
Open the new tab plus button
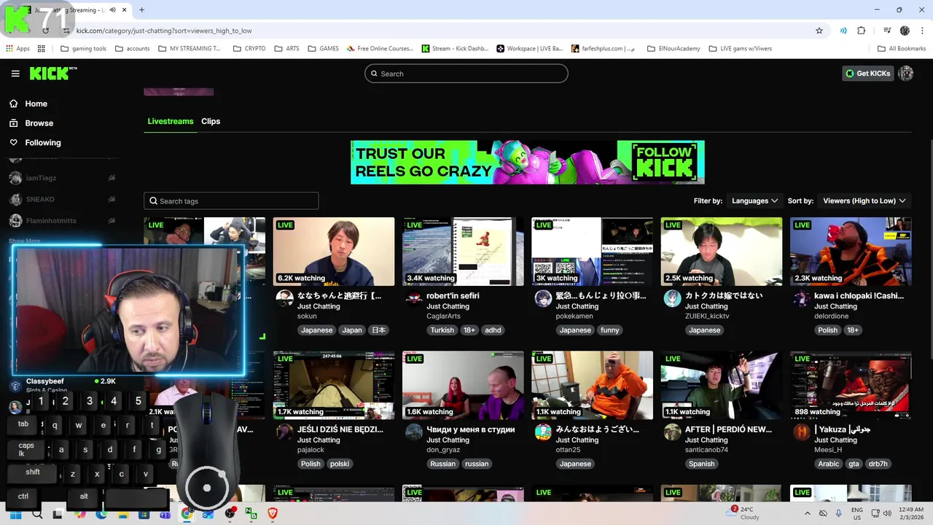pyautogui.click(x=141, y=10)
